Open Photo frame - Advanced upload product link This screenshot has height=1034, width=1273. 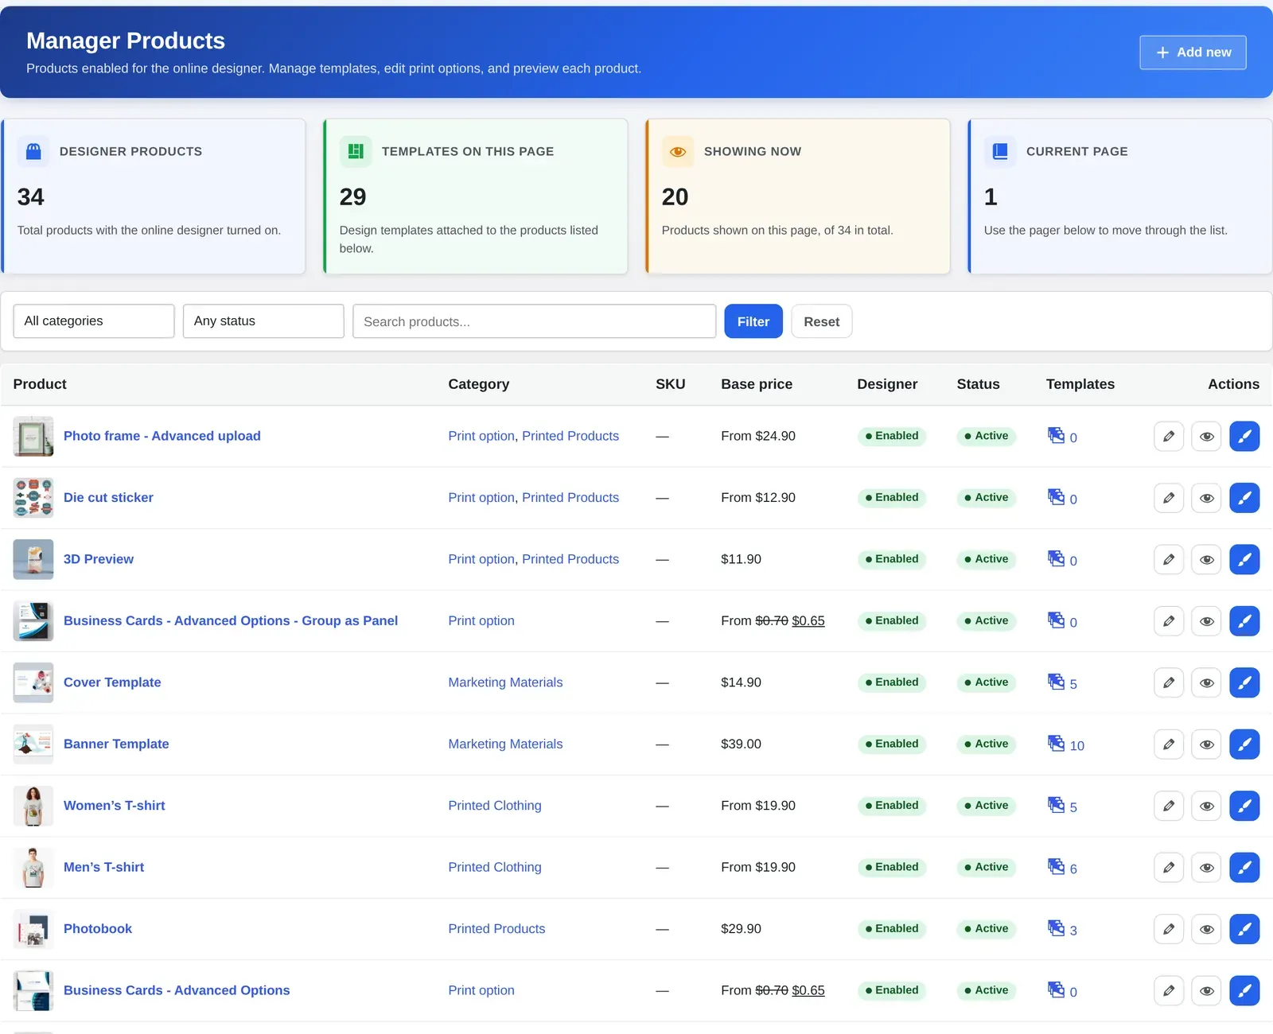(162, 436)
